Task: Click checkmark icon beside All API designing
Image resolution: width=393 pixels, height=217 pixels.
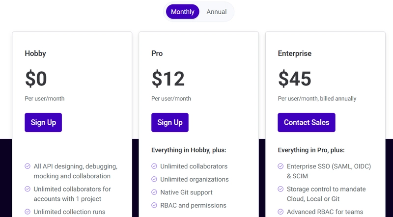Action: pyautogui.click(x=28, y=166)
